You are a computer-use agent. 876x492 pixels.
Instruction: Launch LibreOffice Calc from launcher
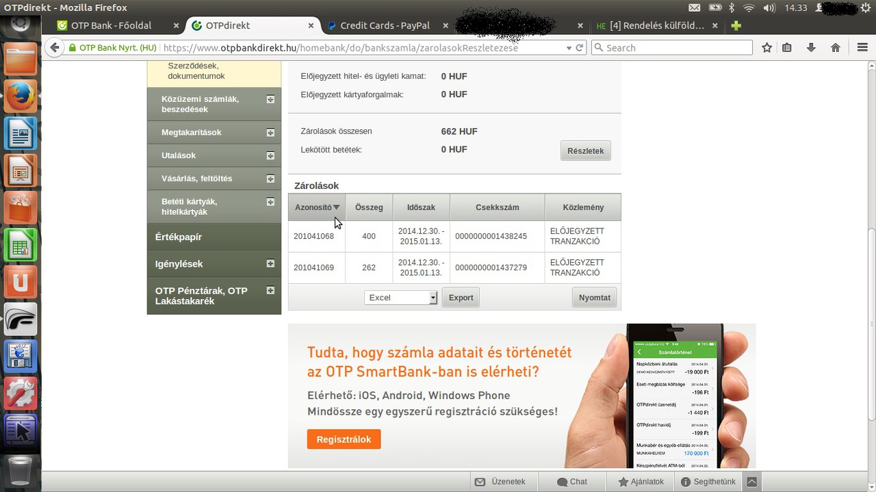click(21, 244)
